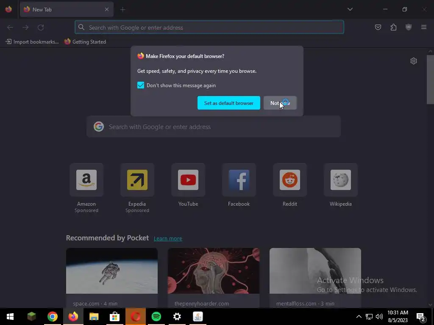
Task: Click the Firefox taskbar icon
Action: click(73, 317)
